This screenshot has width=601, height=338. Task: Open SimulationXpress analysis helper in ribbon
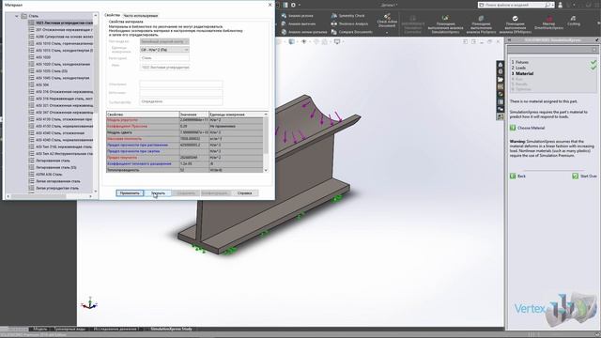coord(445,24)
